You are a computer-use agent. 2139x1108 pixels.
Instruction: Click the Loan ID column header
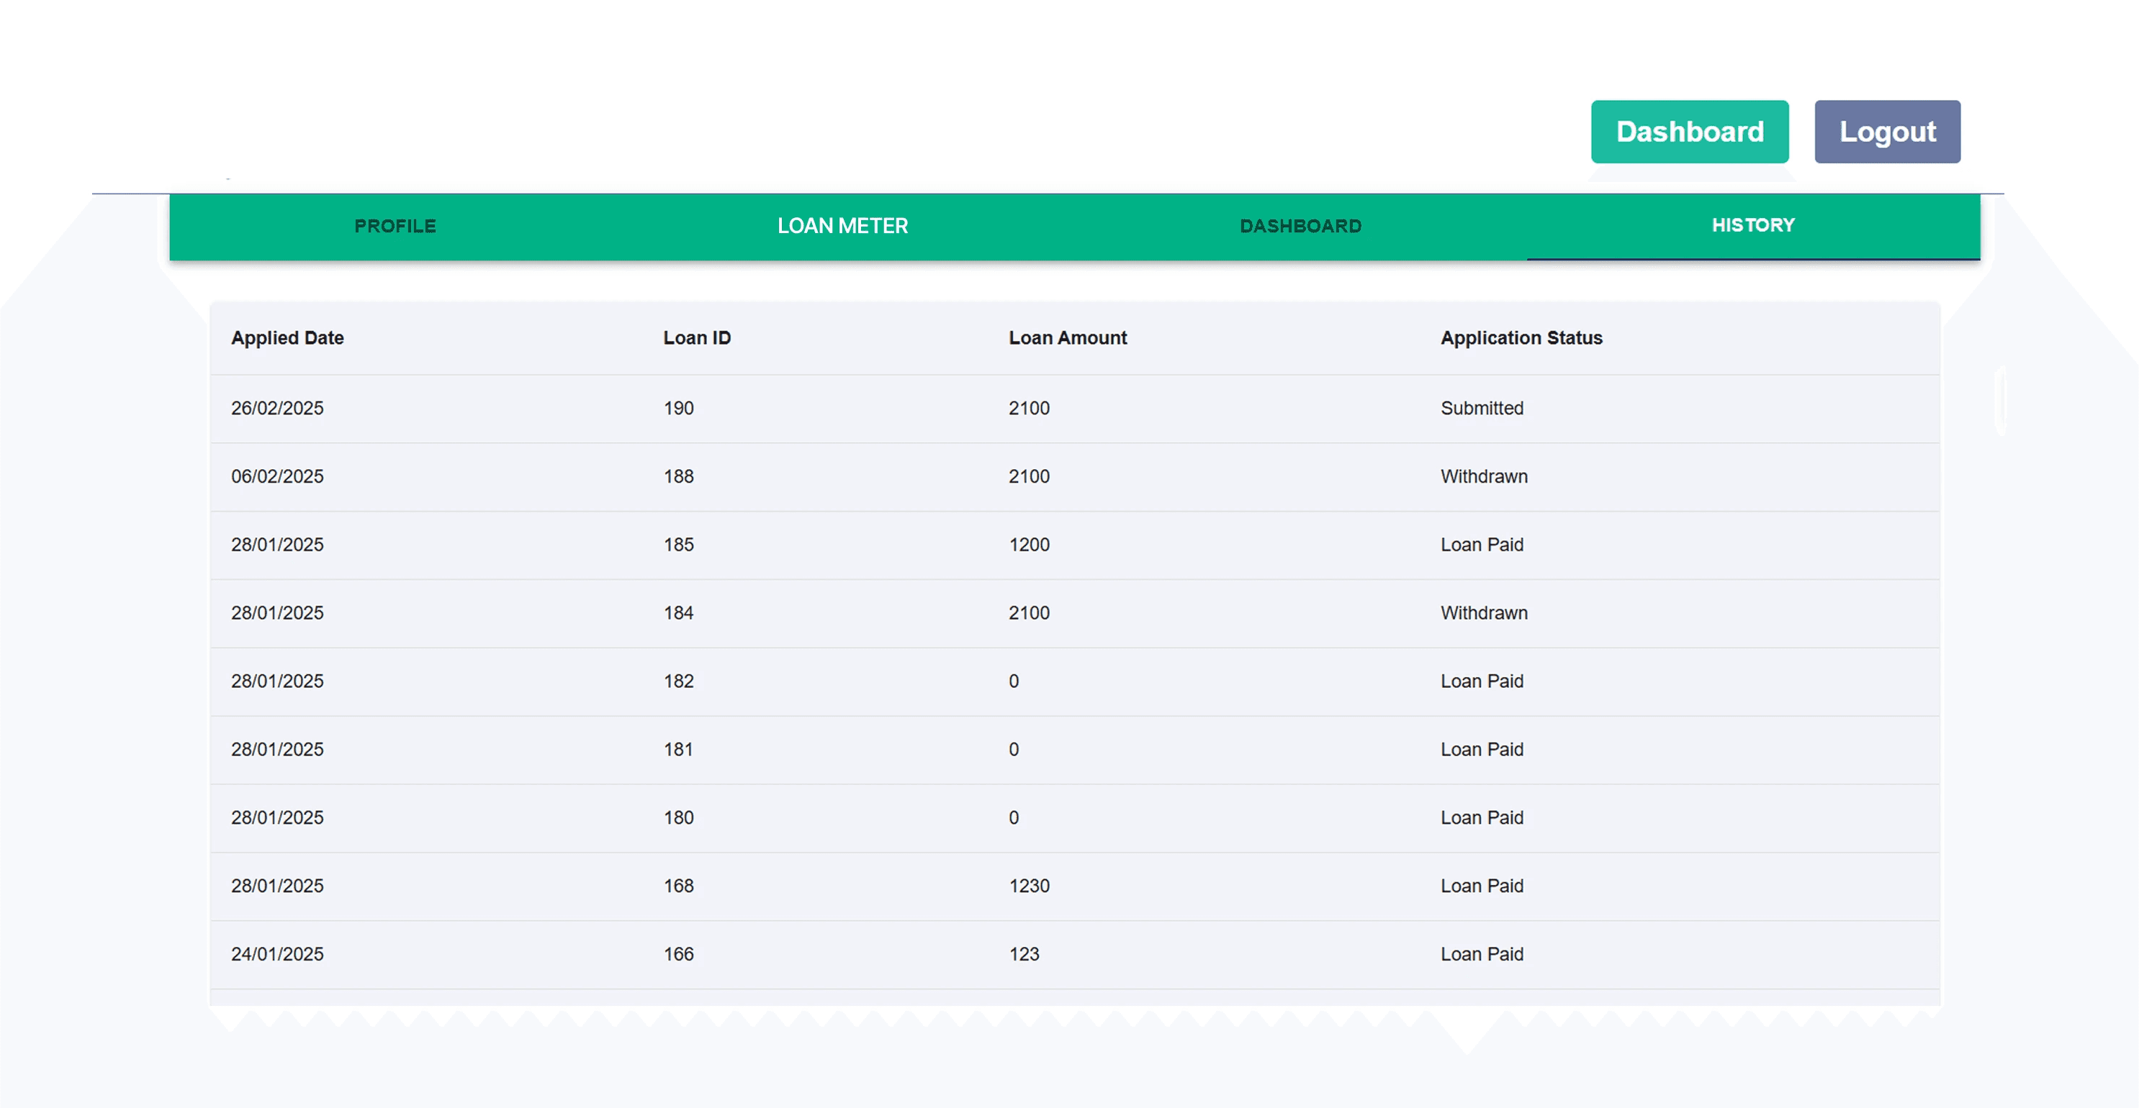(x=697, y=337)
